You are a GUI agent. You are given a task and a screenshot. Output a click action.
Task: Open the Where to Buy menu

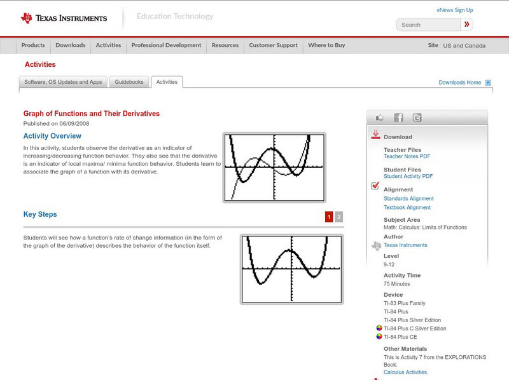[326, 45]
